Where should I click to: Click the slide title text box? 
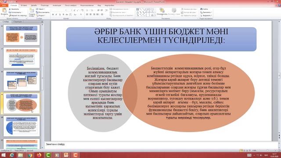click(x=161, y=39)
